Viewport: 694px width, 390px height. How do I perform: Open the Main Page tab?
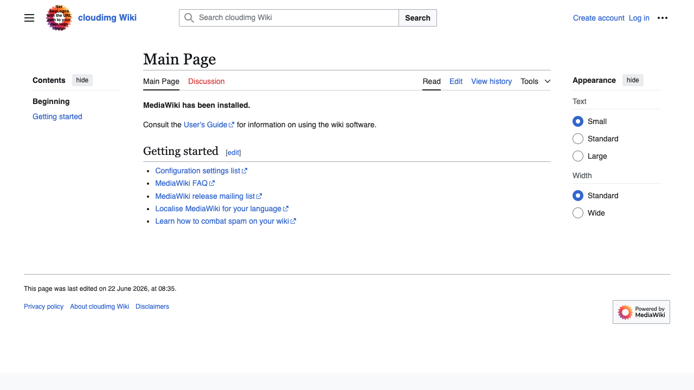tap(161, 81)
